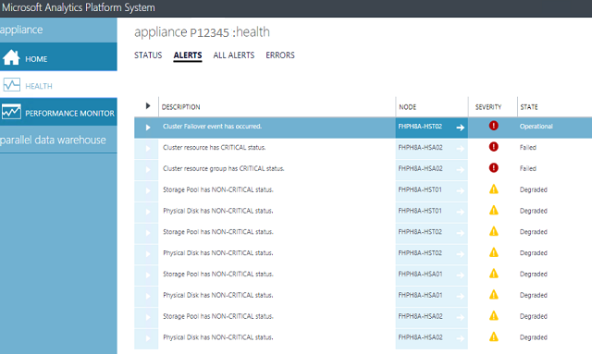Click the critical icon on 'Cluster resource has CRITICAL status' row

493,147
